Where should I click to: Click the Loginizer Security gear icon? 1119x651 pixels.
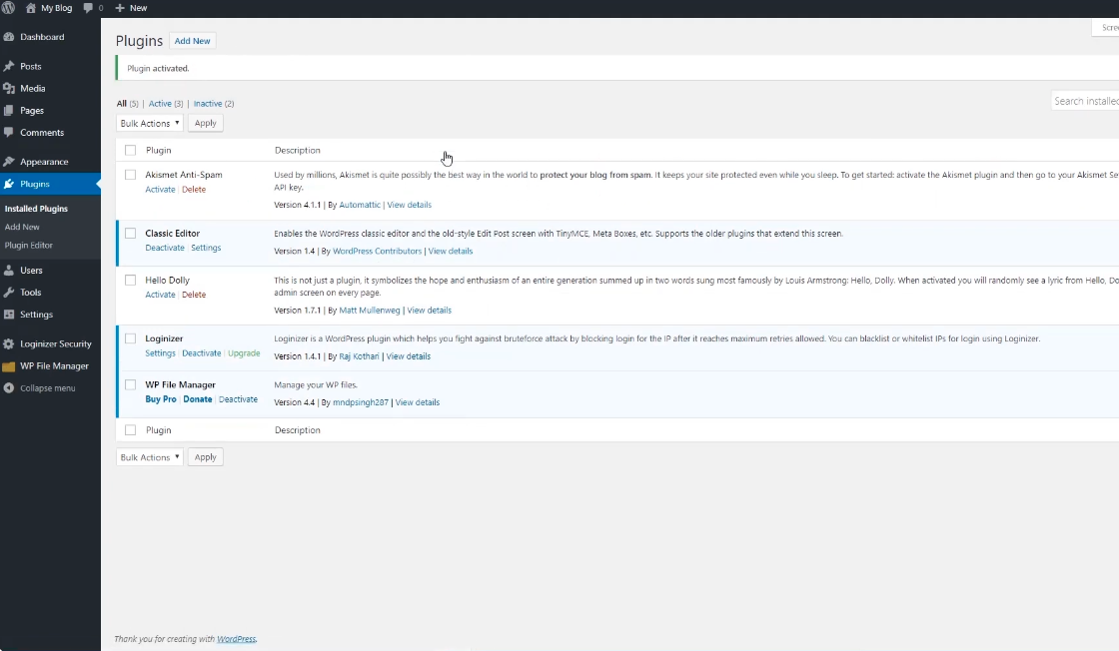point(9,344)
